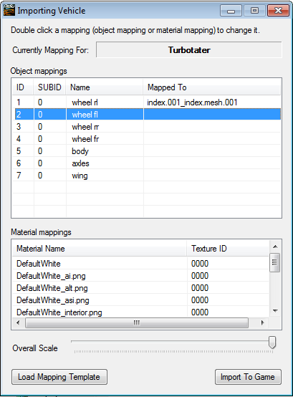The width and height of the screenshot is (293, 397).
Task: Click the Turbotater mapping field
Action: pos(188,50)
